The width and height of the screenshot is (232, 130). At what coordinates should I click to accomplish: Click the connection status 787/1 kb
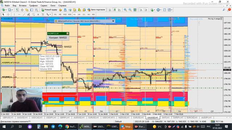point(217,121)
